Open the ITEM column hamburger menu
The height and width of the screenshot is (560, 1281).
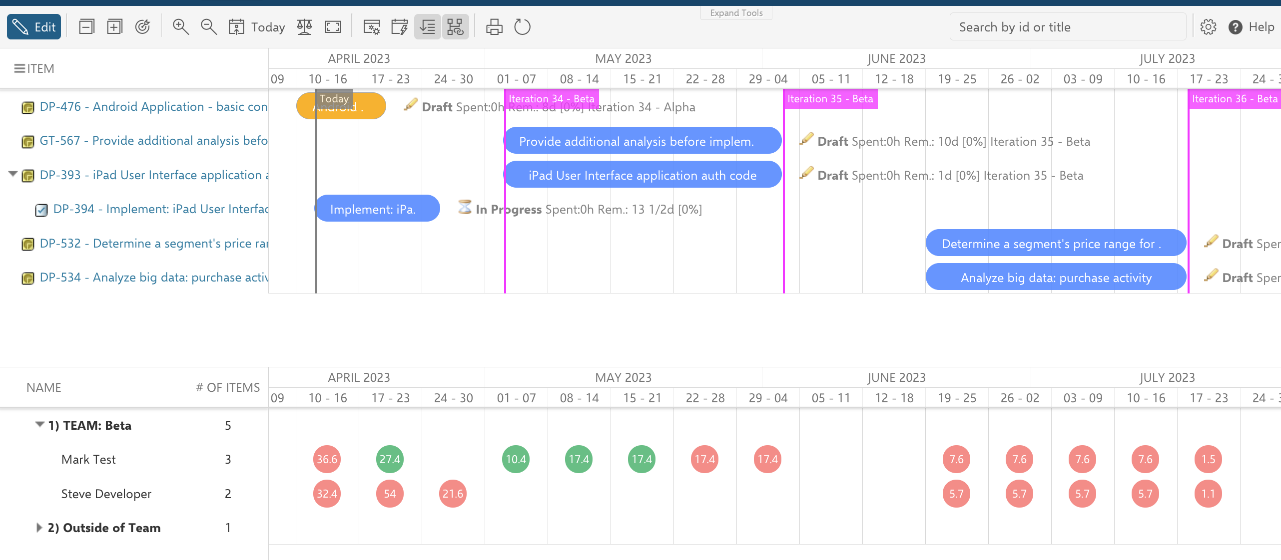click(19, 68)
